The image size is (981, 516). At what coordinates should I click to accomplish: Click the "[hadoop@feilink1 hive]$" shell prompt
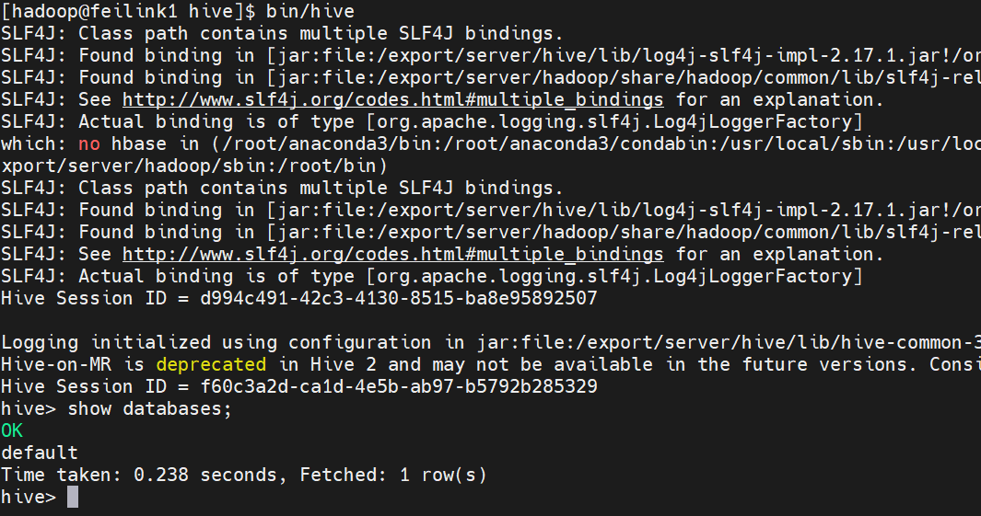[128, 11]
